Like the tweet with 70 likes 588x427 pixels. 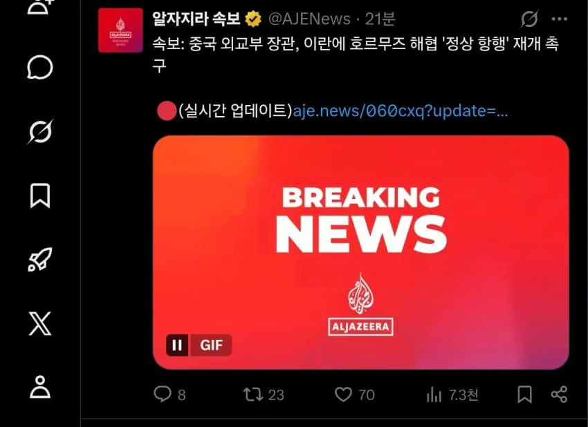[x=354, y=395]
